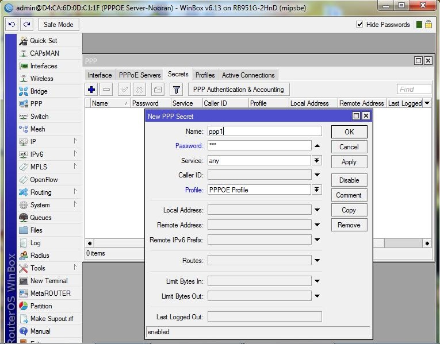Expand Remote IPv6 Prefix arrow
Screen dimensions: 440x344
317,240
